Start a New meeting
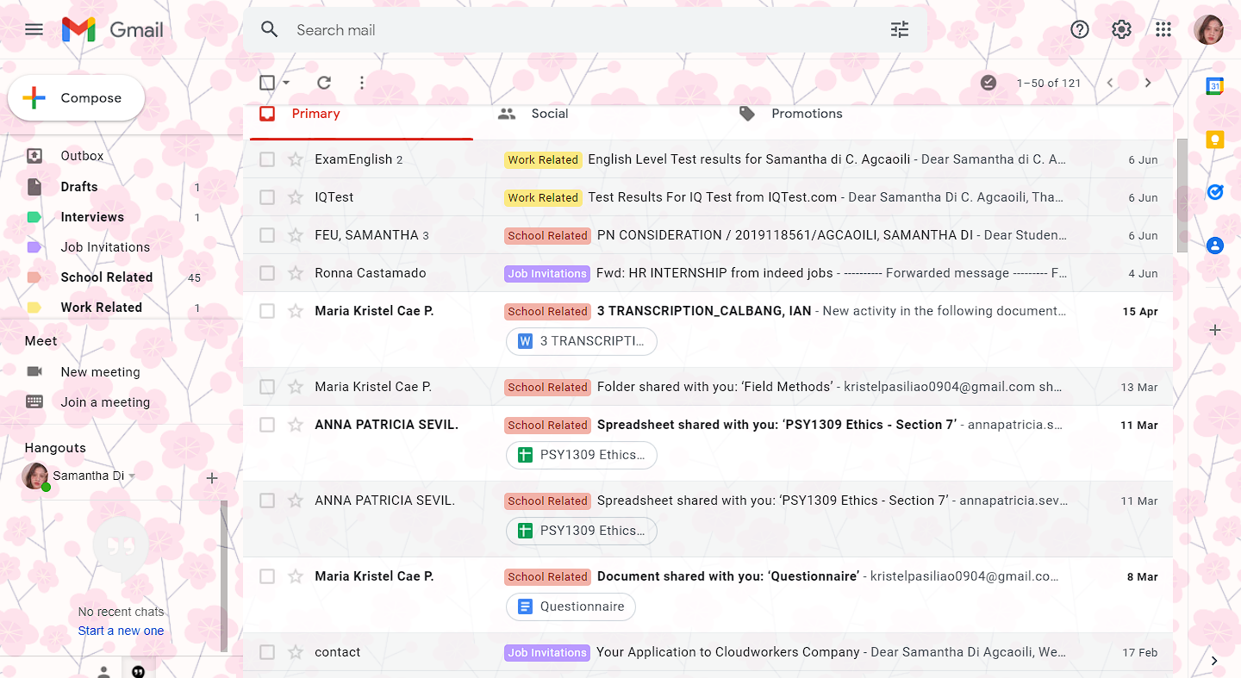Viewport: 1241px width, 678px height. pos(100,372)
